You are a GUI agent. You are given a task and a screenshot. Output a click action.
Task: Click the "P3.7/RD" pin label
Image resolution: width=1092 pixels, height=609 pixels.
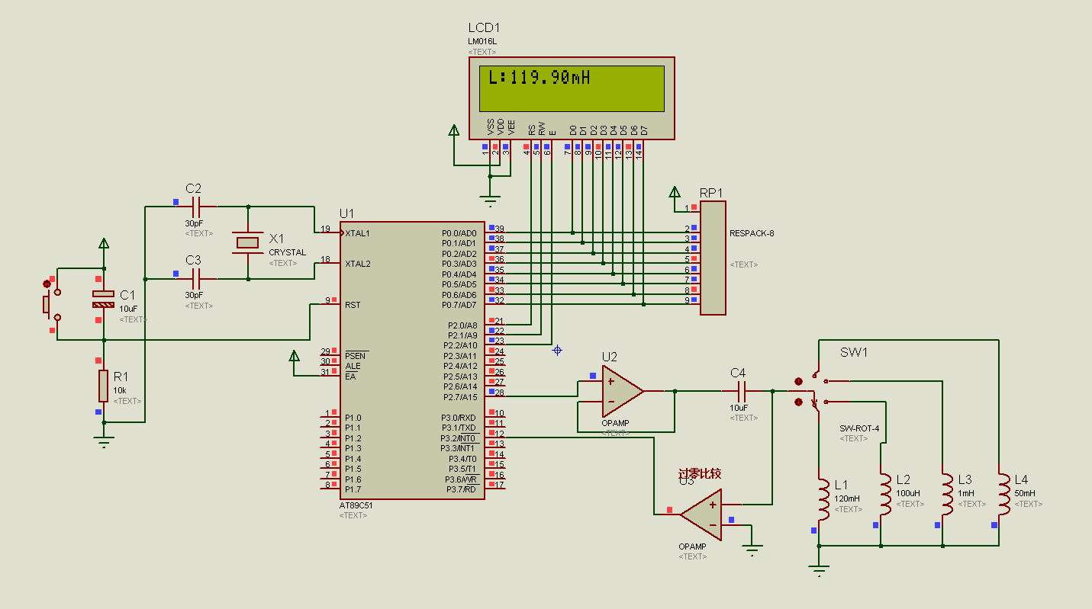click(x=460, y=489)
